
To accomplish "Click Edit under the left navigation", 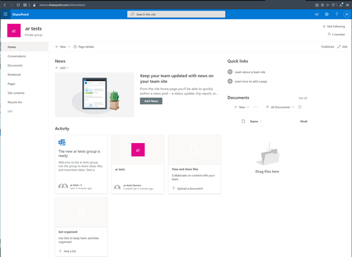I will pos(10,112).
